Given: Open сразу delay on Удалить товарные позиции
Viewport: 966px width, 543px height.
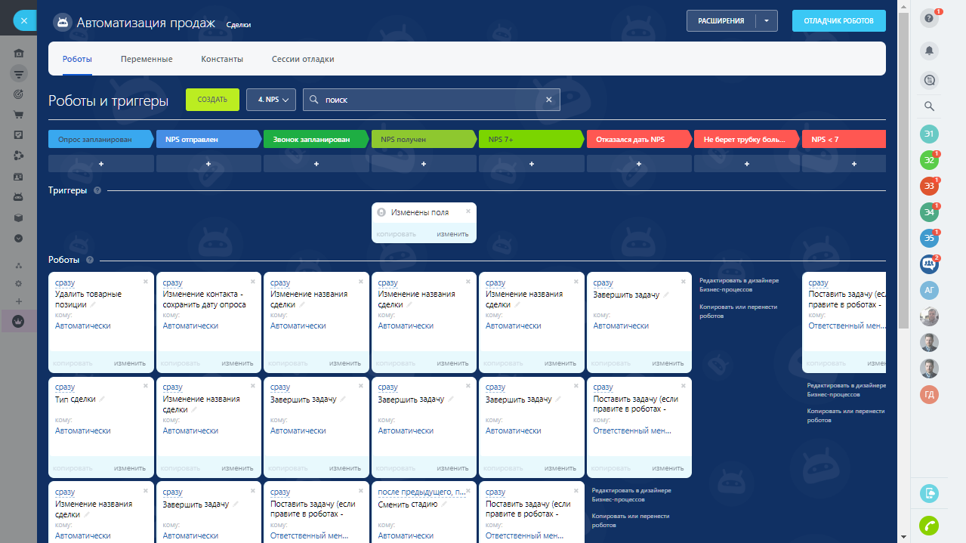Looking at the screenshot, I should tap(65, 283).
